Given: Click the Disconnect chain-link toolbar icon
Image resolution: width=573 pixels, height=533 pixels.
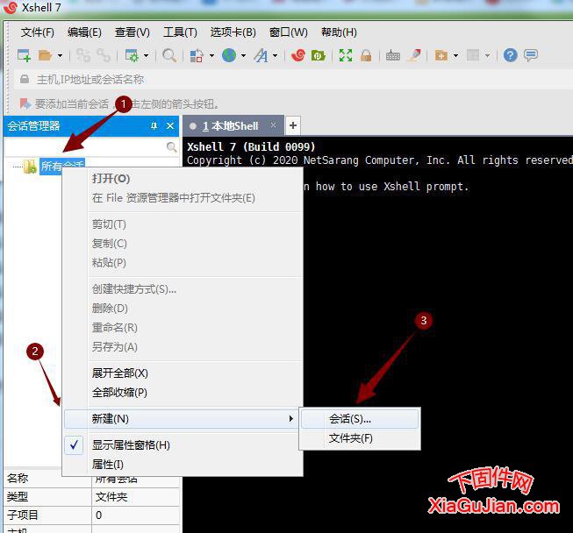Looking at the screenshot, I should pos(104,55).
